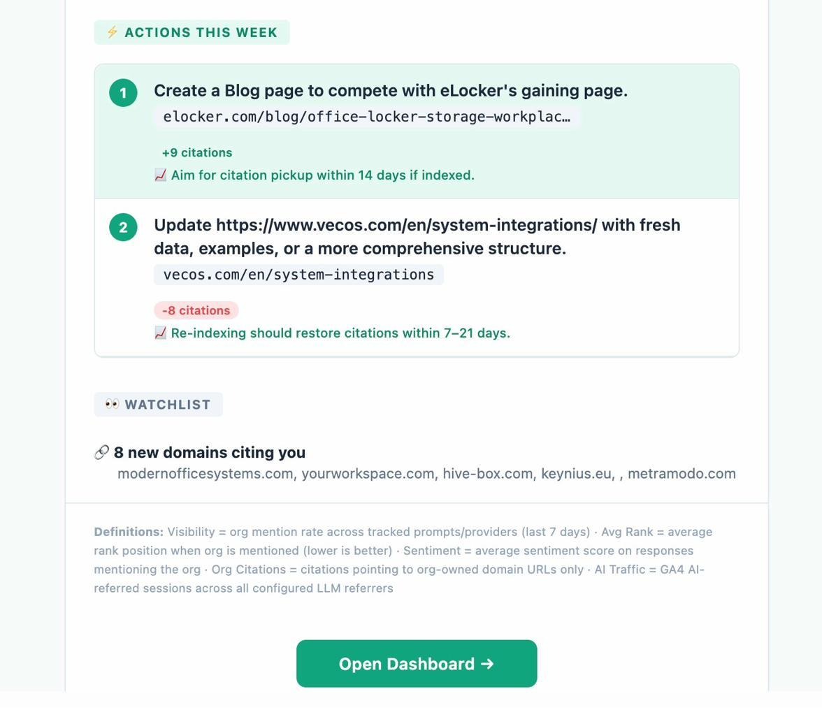This screenshot has width=822, height=724.
Task: Select the link icon before '8 new domains citing you'
Action: (x=101, y=451)
